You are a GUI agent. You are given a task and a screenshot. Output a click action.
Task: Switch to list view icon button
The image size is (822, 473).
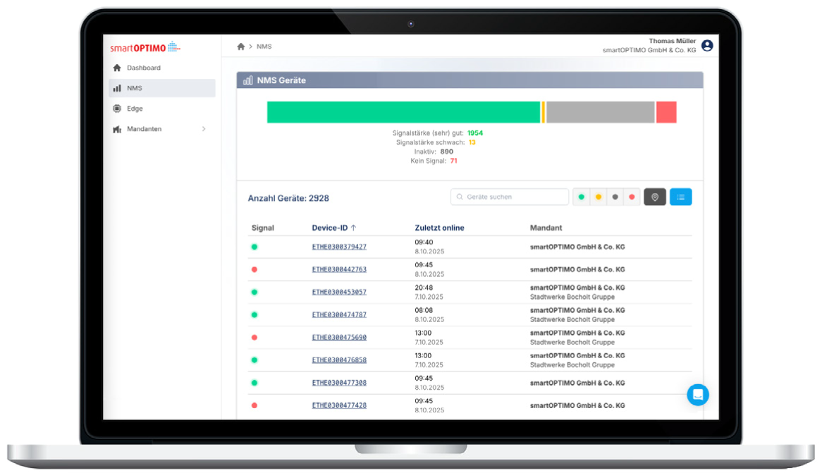point(680,197)
